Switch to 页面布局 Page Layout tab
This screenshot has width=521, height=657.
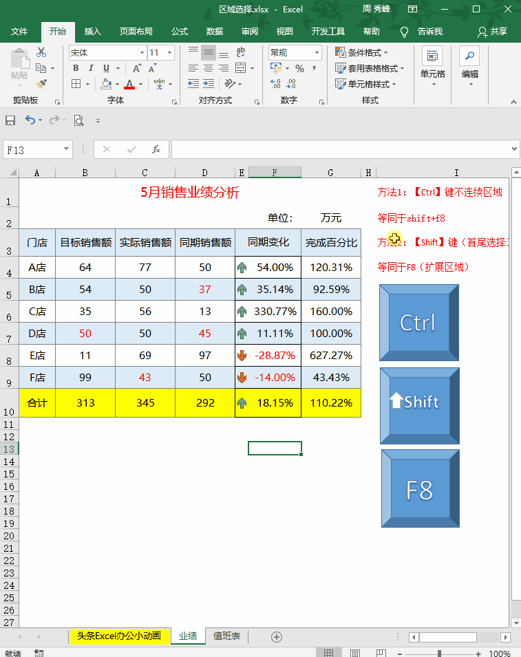coord(136,32)
